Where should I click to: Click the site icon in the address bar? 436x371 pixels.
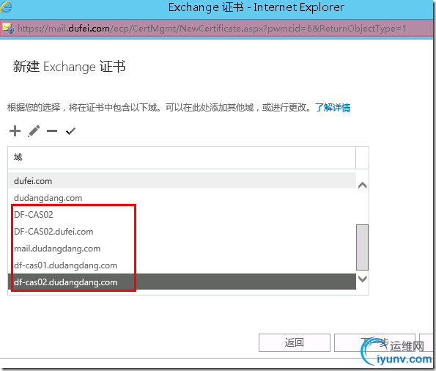[8, 28]
